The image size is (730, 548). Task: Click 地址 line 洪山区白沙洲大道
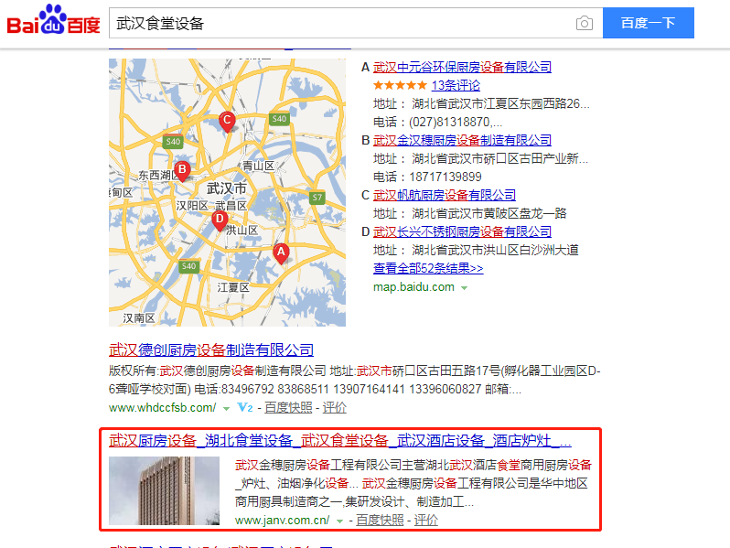coord(476,250)
